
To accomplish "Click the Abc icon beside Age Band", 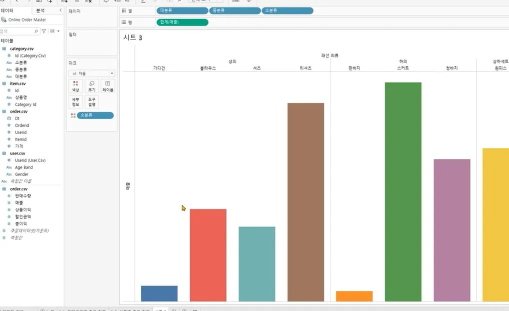I will [x=9, y=167].
